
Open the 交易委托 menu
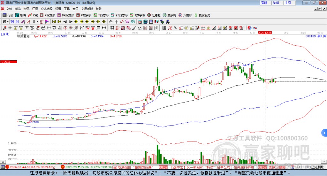[x=87, y=9]
